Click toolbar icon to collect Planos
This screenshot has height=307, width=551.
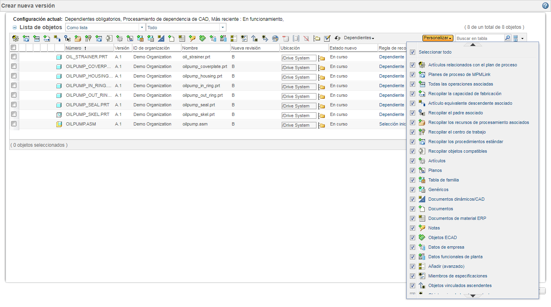click(130, 38)
